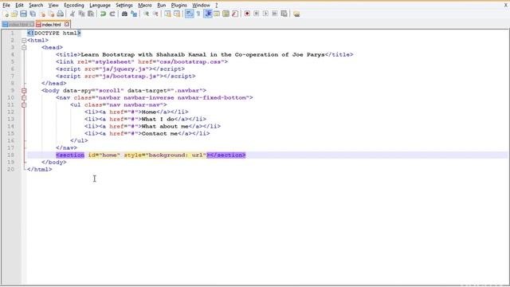Open the Macro menu
The image size is (510, 287).
[x=145, y=6]
